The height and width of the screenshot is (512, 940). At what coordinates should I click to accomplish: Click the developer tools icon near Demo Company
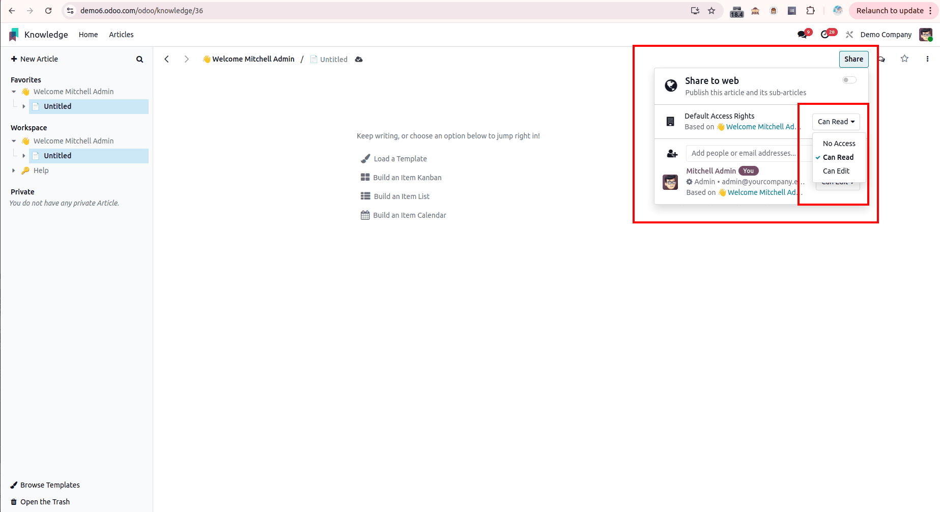849,34
